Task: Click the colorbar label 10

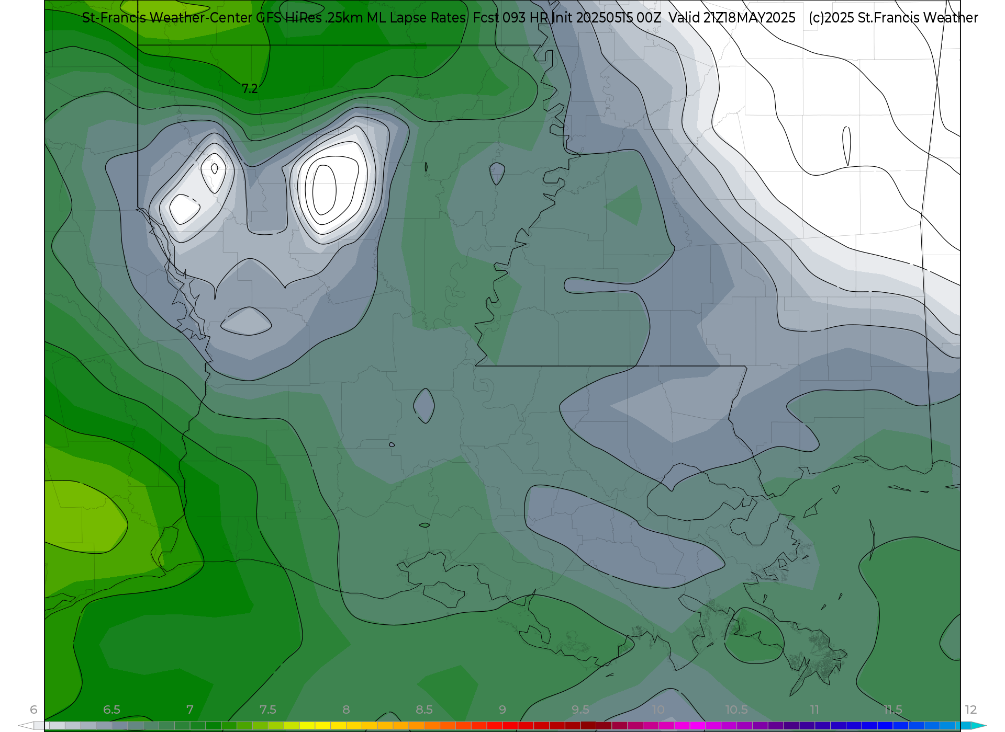Action: coord(658,710)
